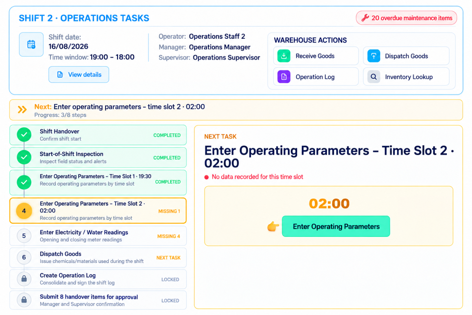Click the pointing hand icon
The width and height of the screenshot is (472, 315).
point(273,226)
